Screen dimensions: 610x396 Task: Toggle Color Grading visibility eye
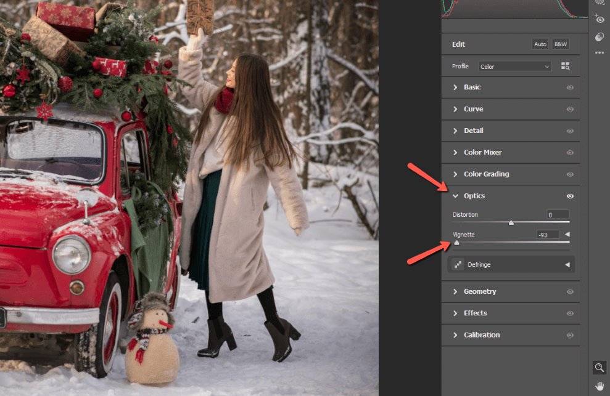(x=570, y=174)
